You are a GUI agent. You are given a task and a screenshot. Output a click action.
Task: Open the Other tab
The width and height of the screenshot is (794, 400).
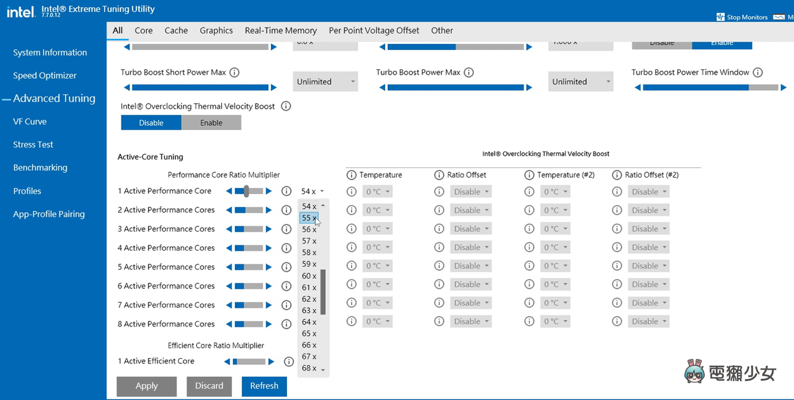442,30
